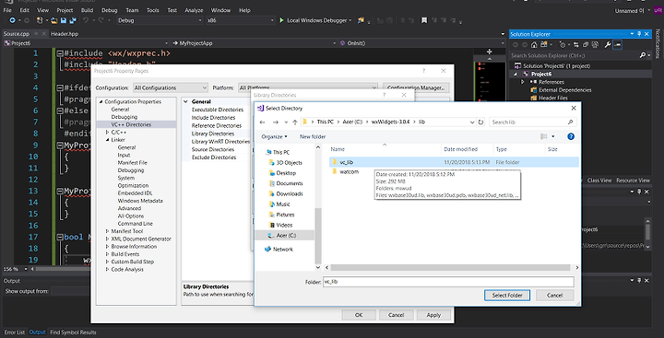Click OK in Property Pages dialog

(359, 315)
